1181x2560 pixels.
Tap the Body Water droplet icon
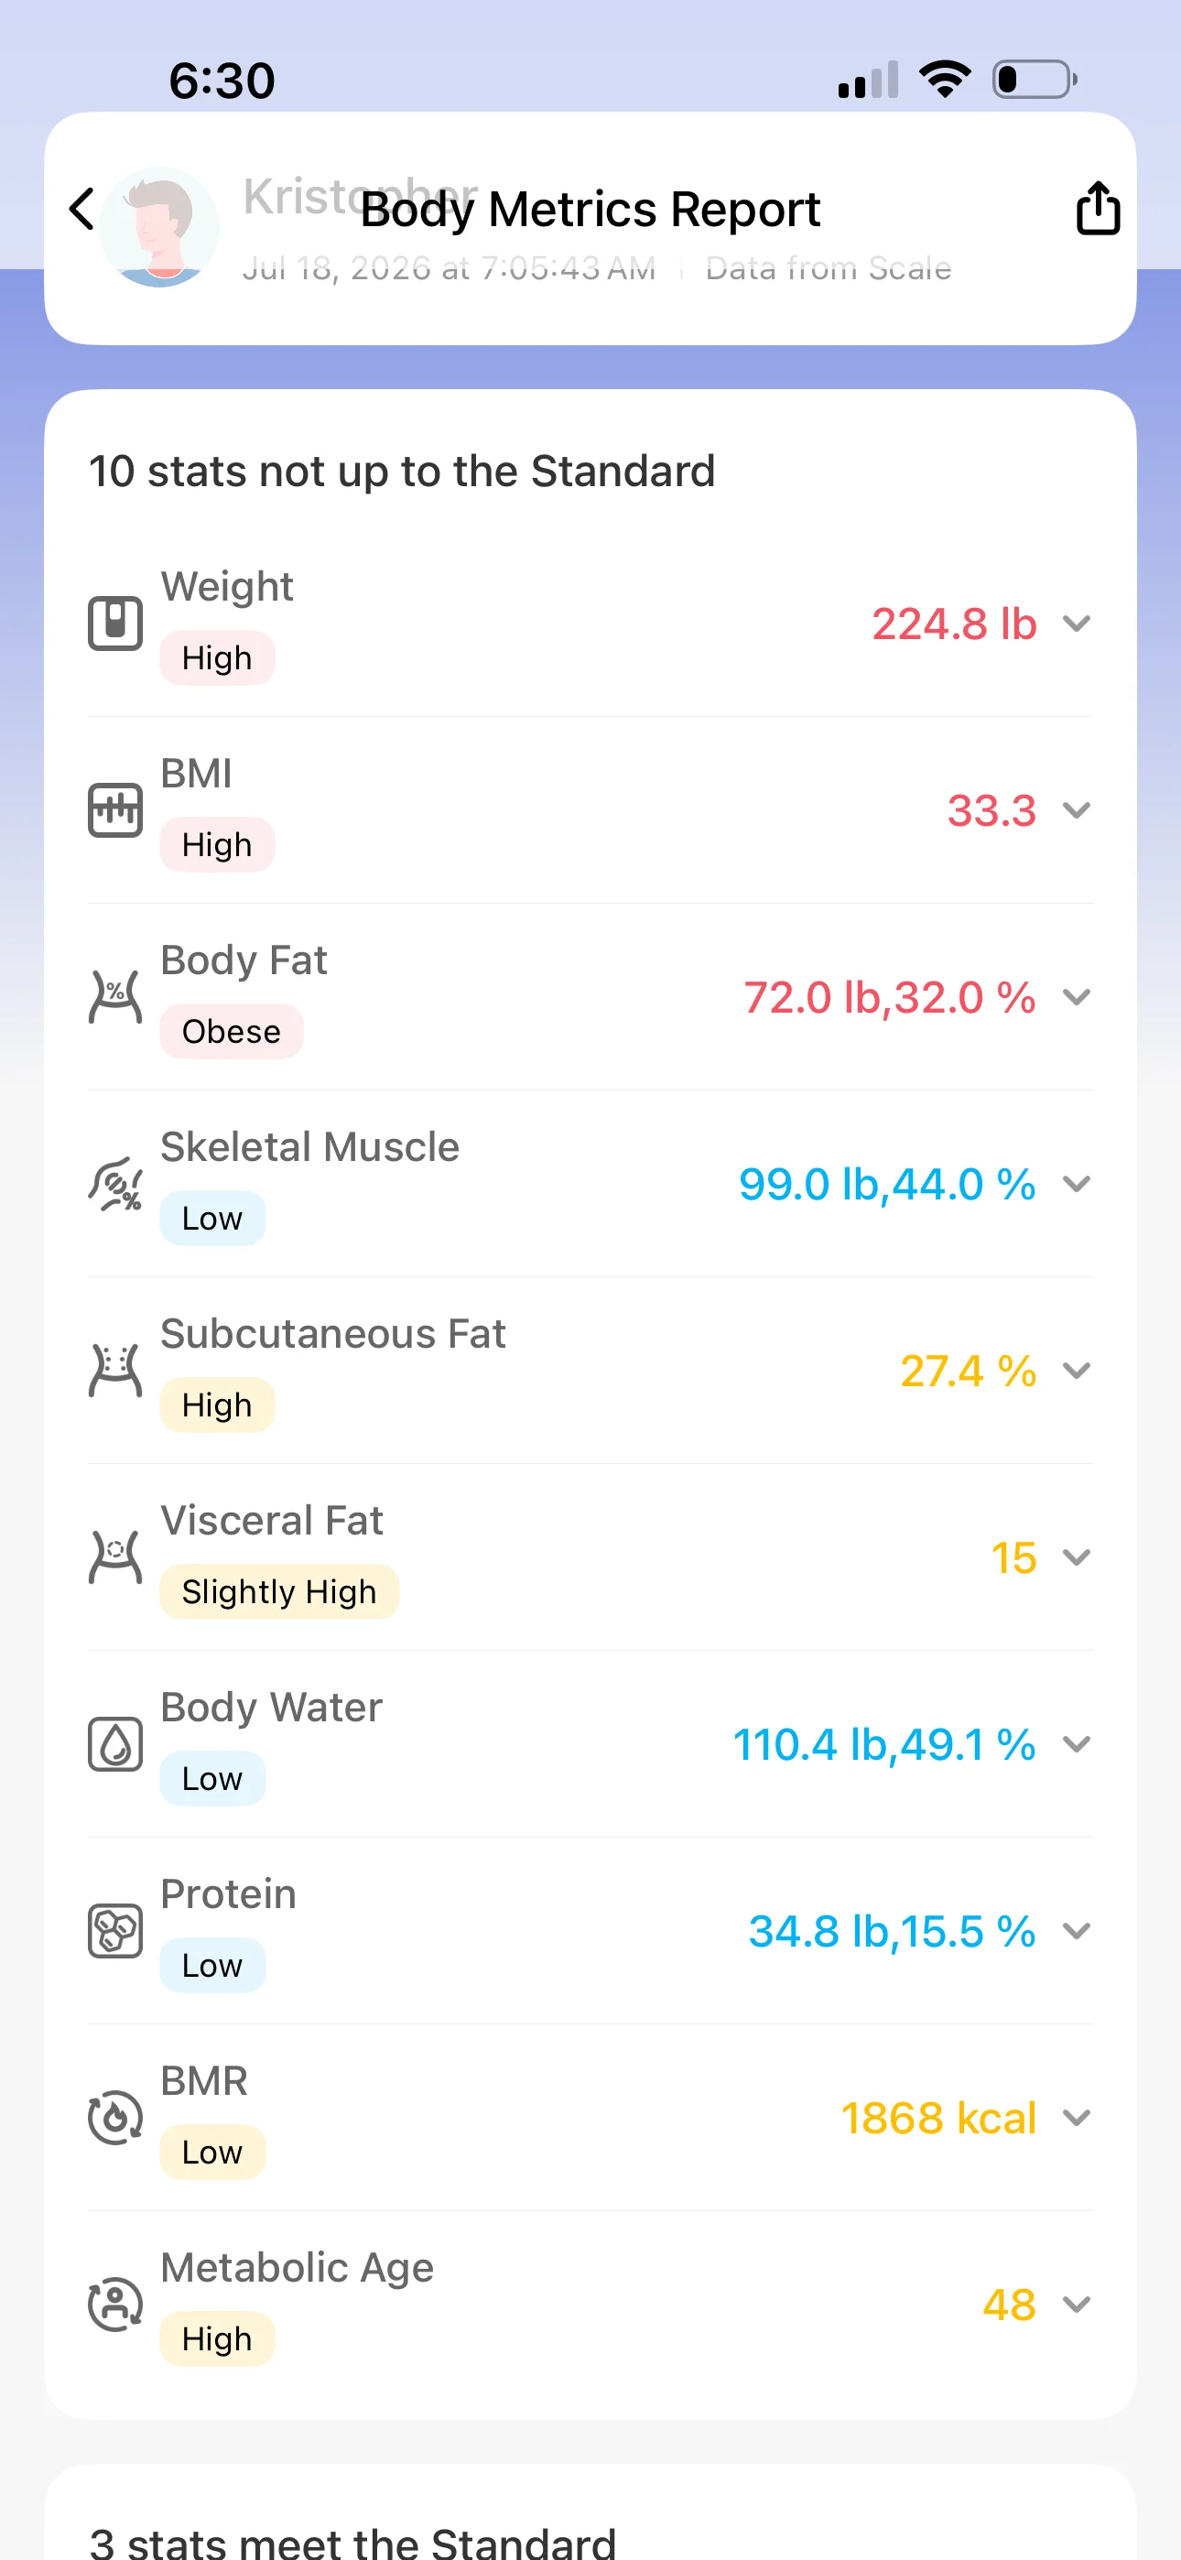[x=115, y=1744]
